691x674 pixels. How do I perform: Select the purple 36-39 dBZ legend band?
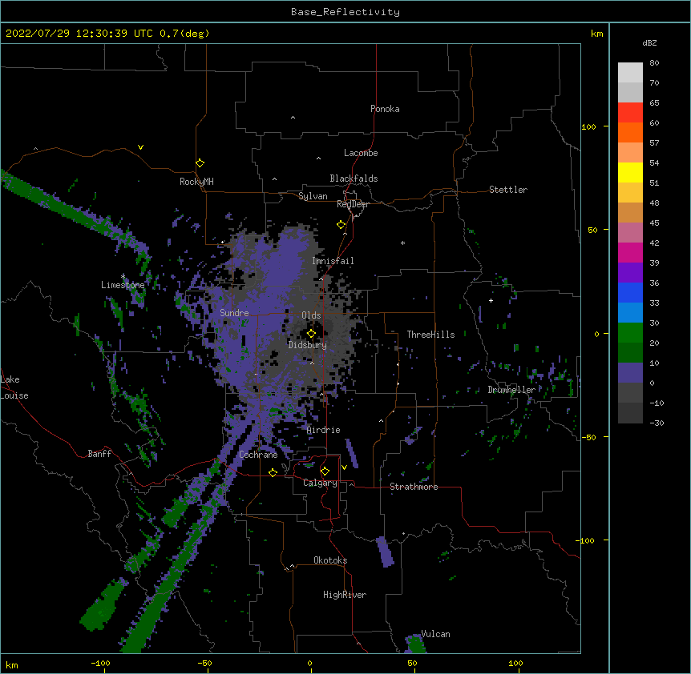click(x=630, y=273)
